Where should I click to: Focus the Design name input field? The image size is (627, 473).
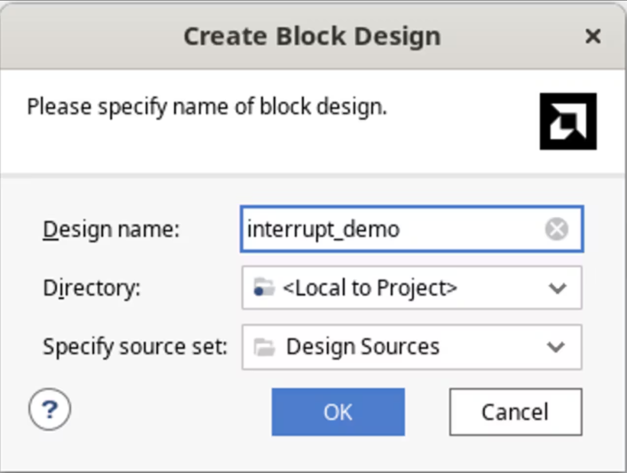[464, 230]
